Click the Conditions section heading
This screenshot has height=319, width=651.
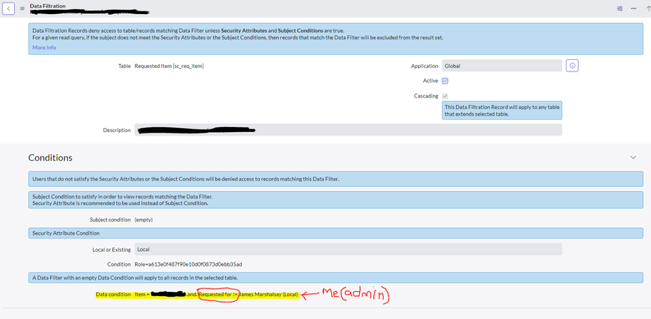pos(50,157)
